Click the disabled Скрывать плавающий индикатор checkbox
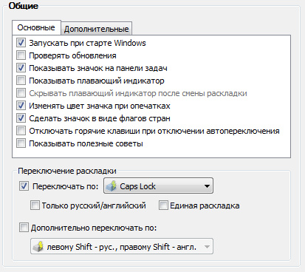The height and width of the screenshot is (272, 305). 21,93
